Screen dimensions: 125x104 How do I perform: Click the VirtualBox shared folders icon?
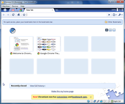(x=101, y=101)
